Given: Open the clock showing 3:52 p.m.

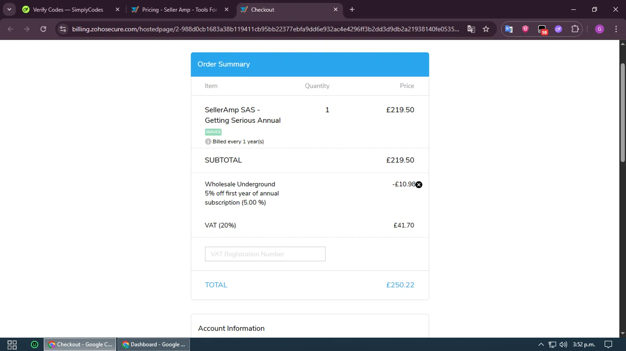Looking at the screenshot, I should coord(584,345).
